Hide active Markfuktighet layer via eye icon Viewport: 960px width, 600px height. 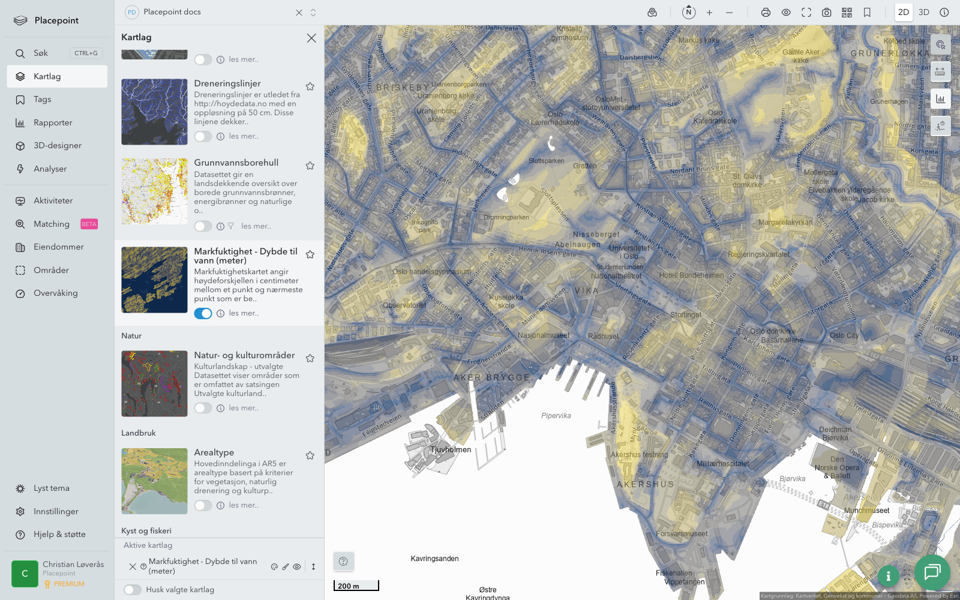click(x=297, y=566)
